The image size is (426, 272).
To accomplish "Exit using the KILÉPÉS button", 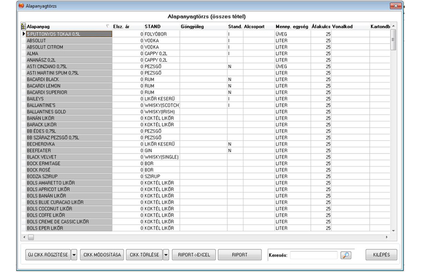I will (381, 255).
